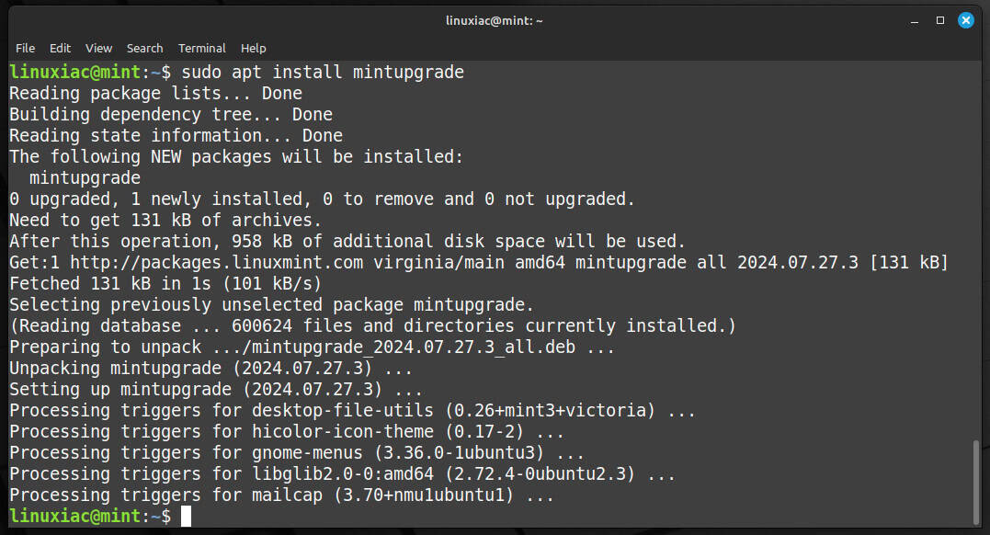Click the Processing triggers for mailcap line
Image resolution: width=990 pixels, height=535 pixels.
point(281,495)
